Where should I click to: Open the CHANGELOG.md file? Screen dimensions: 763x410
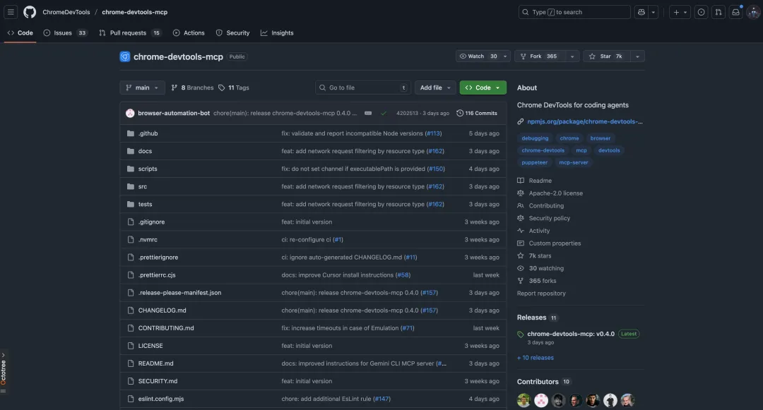tap(162, 310)
